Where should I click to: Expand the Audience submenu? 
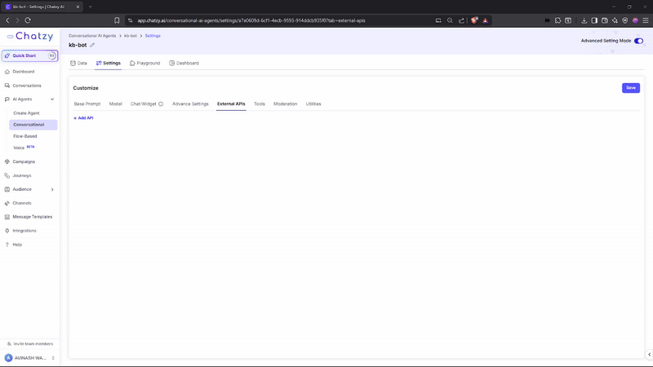coord(52,189)
